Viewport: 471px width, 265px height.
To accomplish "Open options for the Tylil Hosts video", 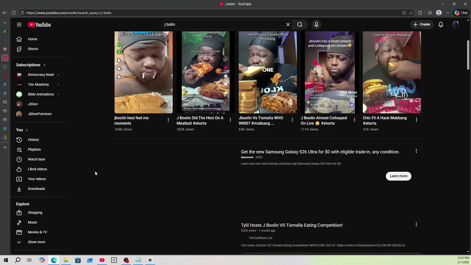I will (x=416, y=225).
